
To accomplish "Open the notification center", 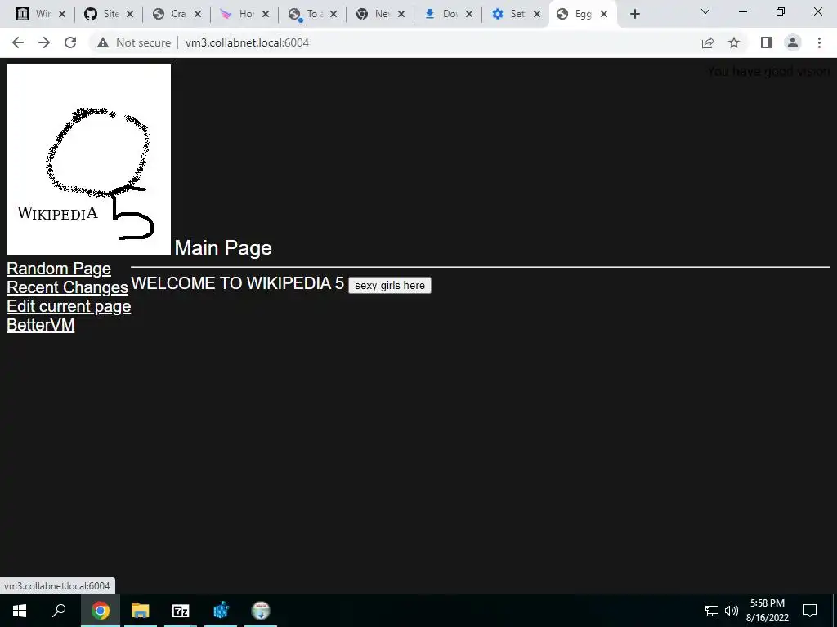I will 810,611.
